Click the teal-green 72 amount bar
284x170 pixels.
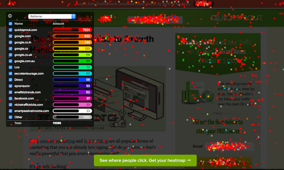pos(72,67)
